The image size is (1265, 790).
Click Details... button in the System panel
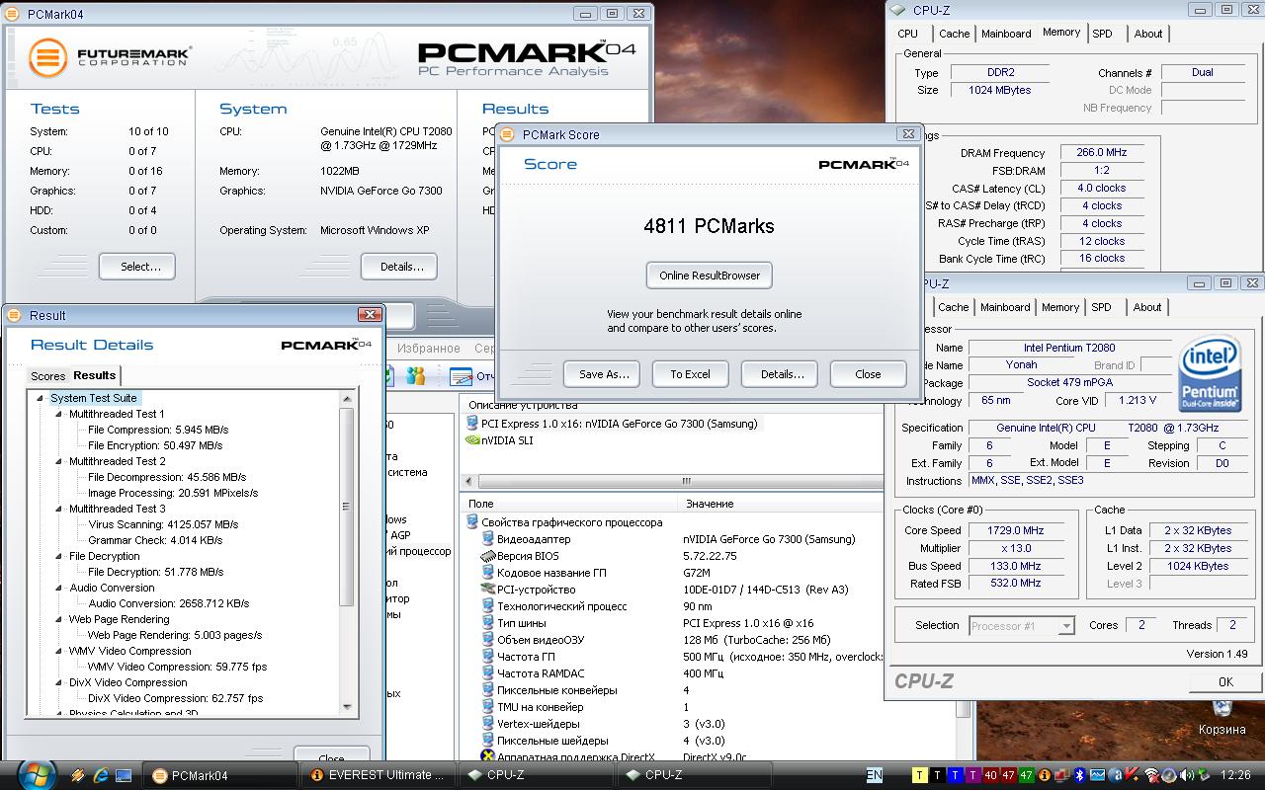[399, 267]
